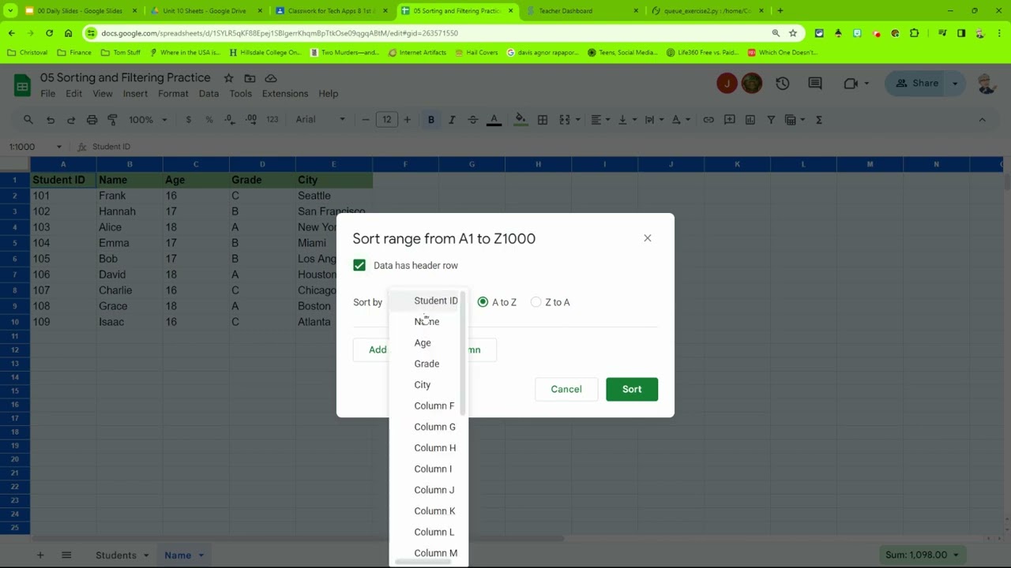The image size is (1011, 568).
Task: Open the text color picker
Action: [x=494, y=120]
